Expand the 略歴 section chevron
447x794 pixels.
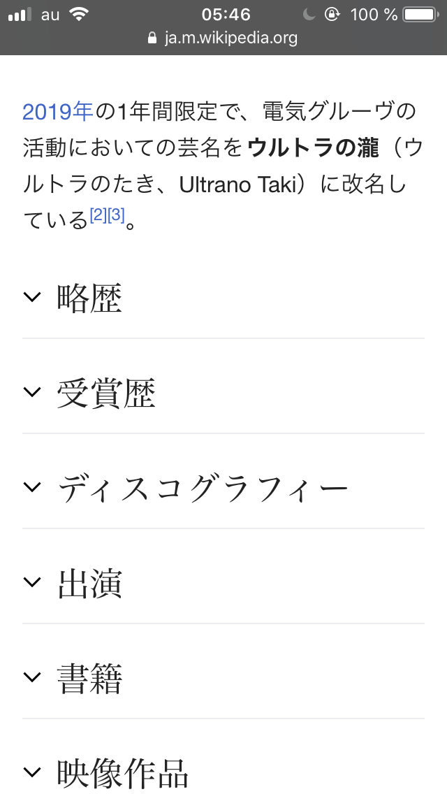[x=32, y=297]
